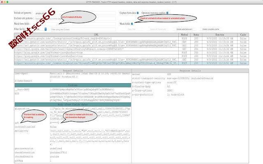Click the Clear filter button
This screenshot has width=263, height=164.
[131, 29]
